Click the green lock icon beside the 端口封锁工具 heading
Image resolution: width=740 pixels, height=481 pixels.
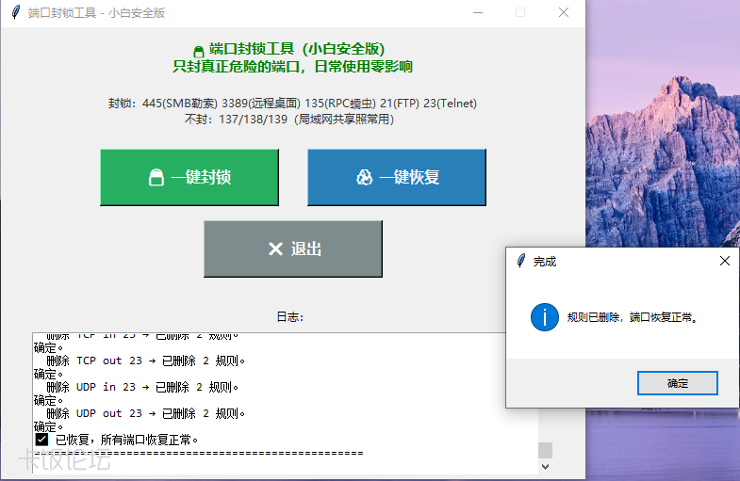pyautogui.click(x=199, y=51)
